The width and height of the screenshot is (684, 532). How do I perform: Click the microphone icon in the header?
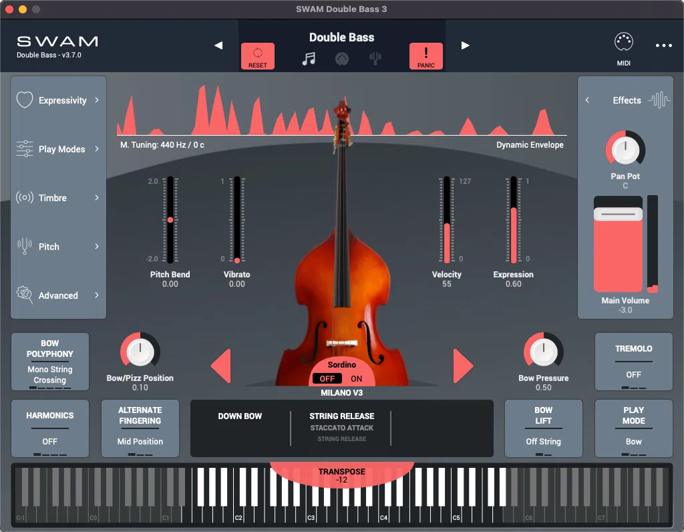point(375,58)
